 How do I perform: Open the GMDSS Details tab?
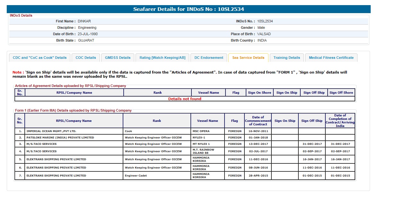[118, 58]
